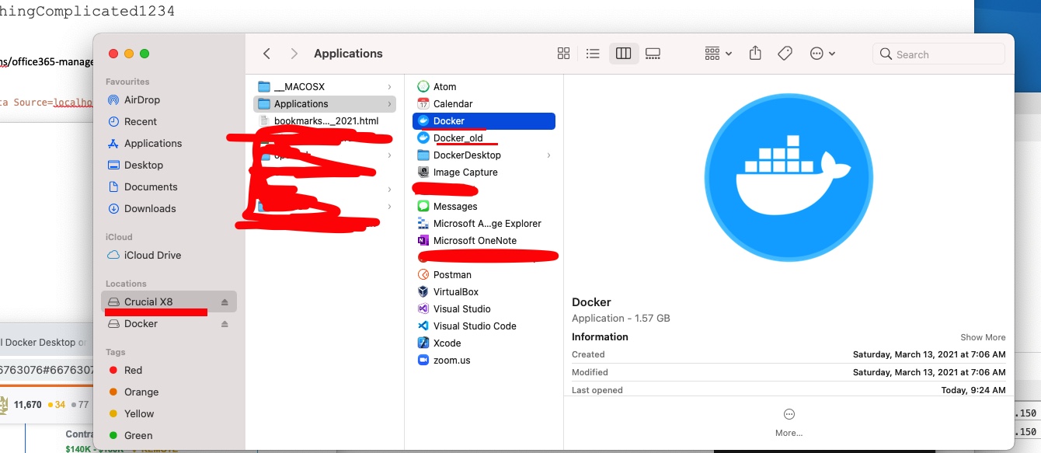Image resolution: width=1041 pixels, height=453 pixels.
Task: Go back with the left chevron button
Action: point(266,54)
